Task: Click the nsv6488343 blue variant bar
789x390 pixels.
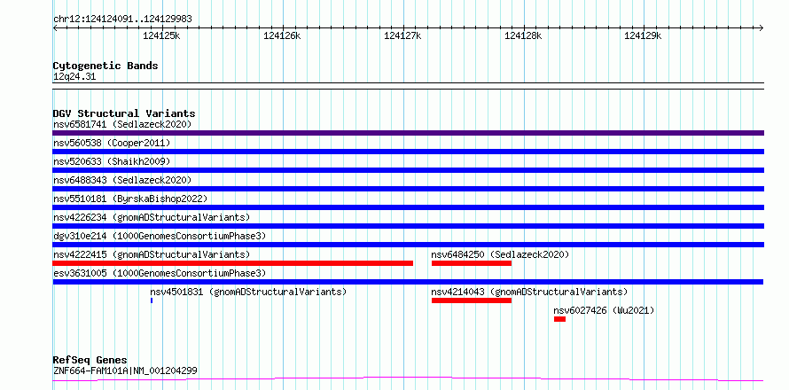Action: tap(408, 189)
